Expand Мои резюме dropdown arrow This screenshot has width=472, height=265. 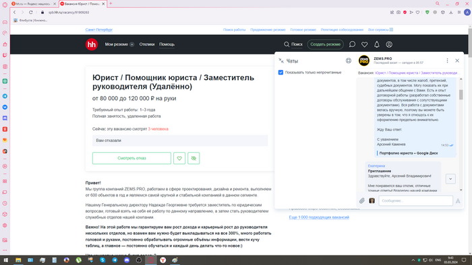(x=132, y=44)
